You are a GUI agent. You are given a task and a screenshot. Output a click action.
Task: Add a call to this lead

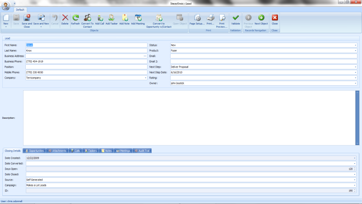100,19
